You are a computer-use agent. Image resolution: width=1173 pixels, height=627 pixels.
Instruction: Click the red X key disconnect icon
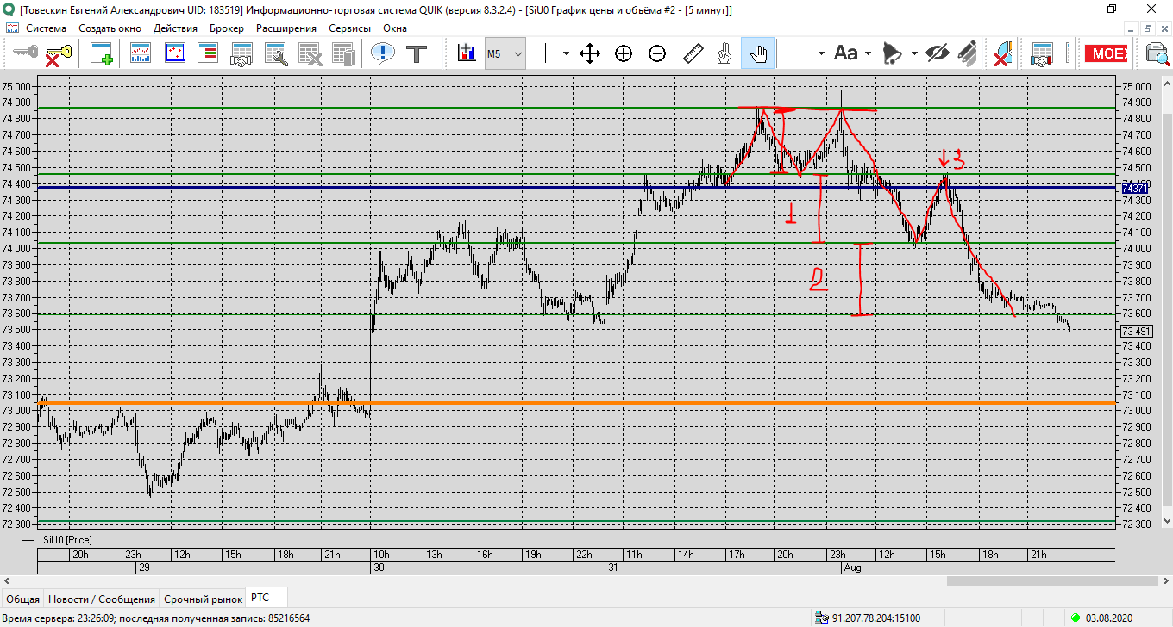[x=58, y=54]
